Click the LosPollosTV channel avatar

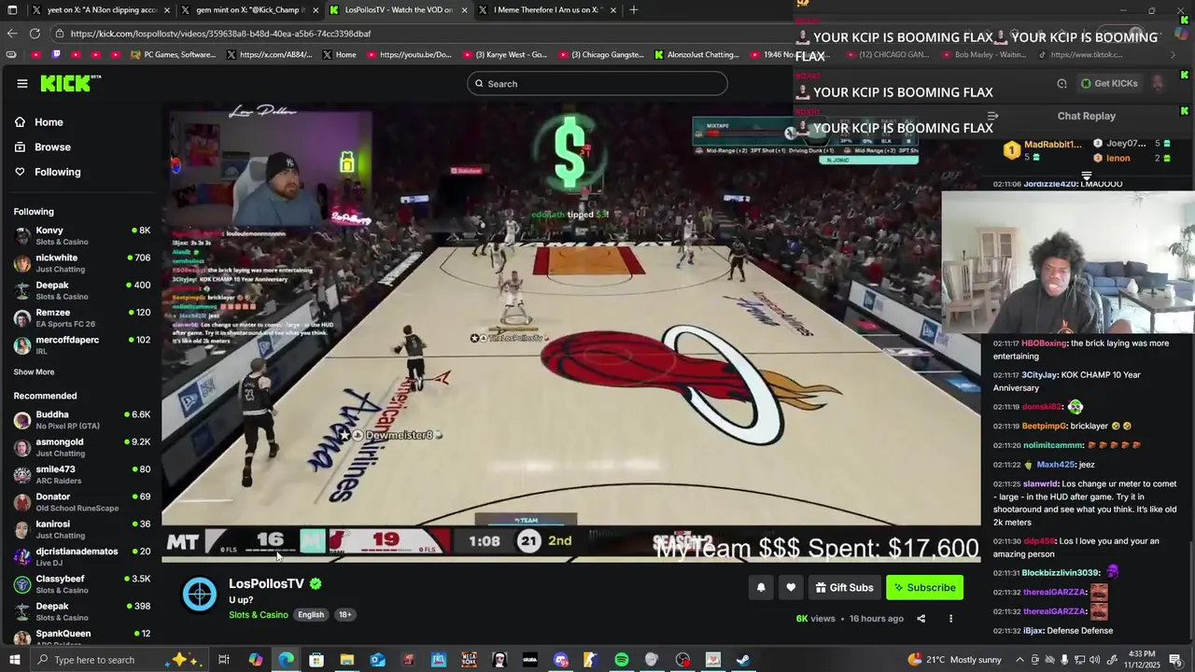pyautogui.click(x=200, y=595)
